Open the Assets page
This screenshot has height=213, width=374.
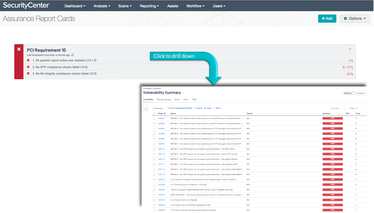click(173, 6)
